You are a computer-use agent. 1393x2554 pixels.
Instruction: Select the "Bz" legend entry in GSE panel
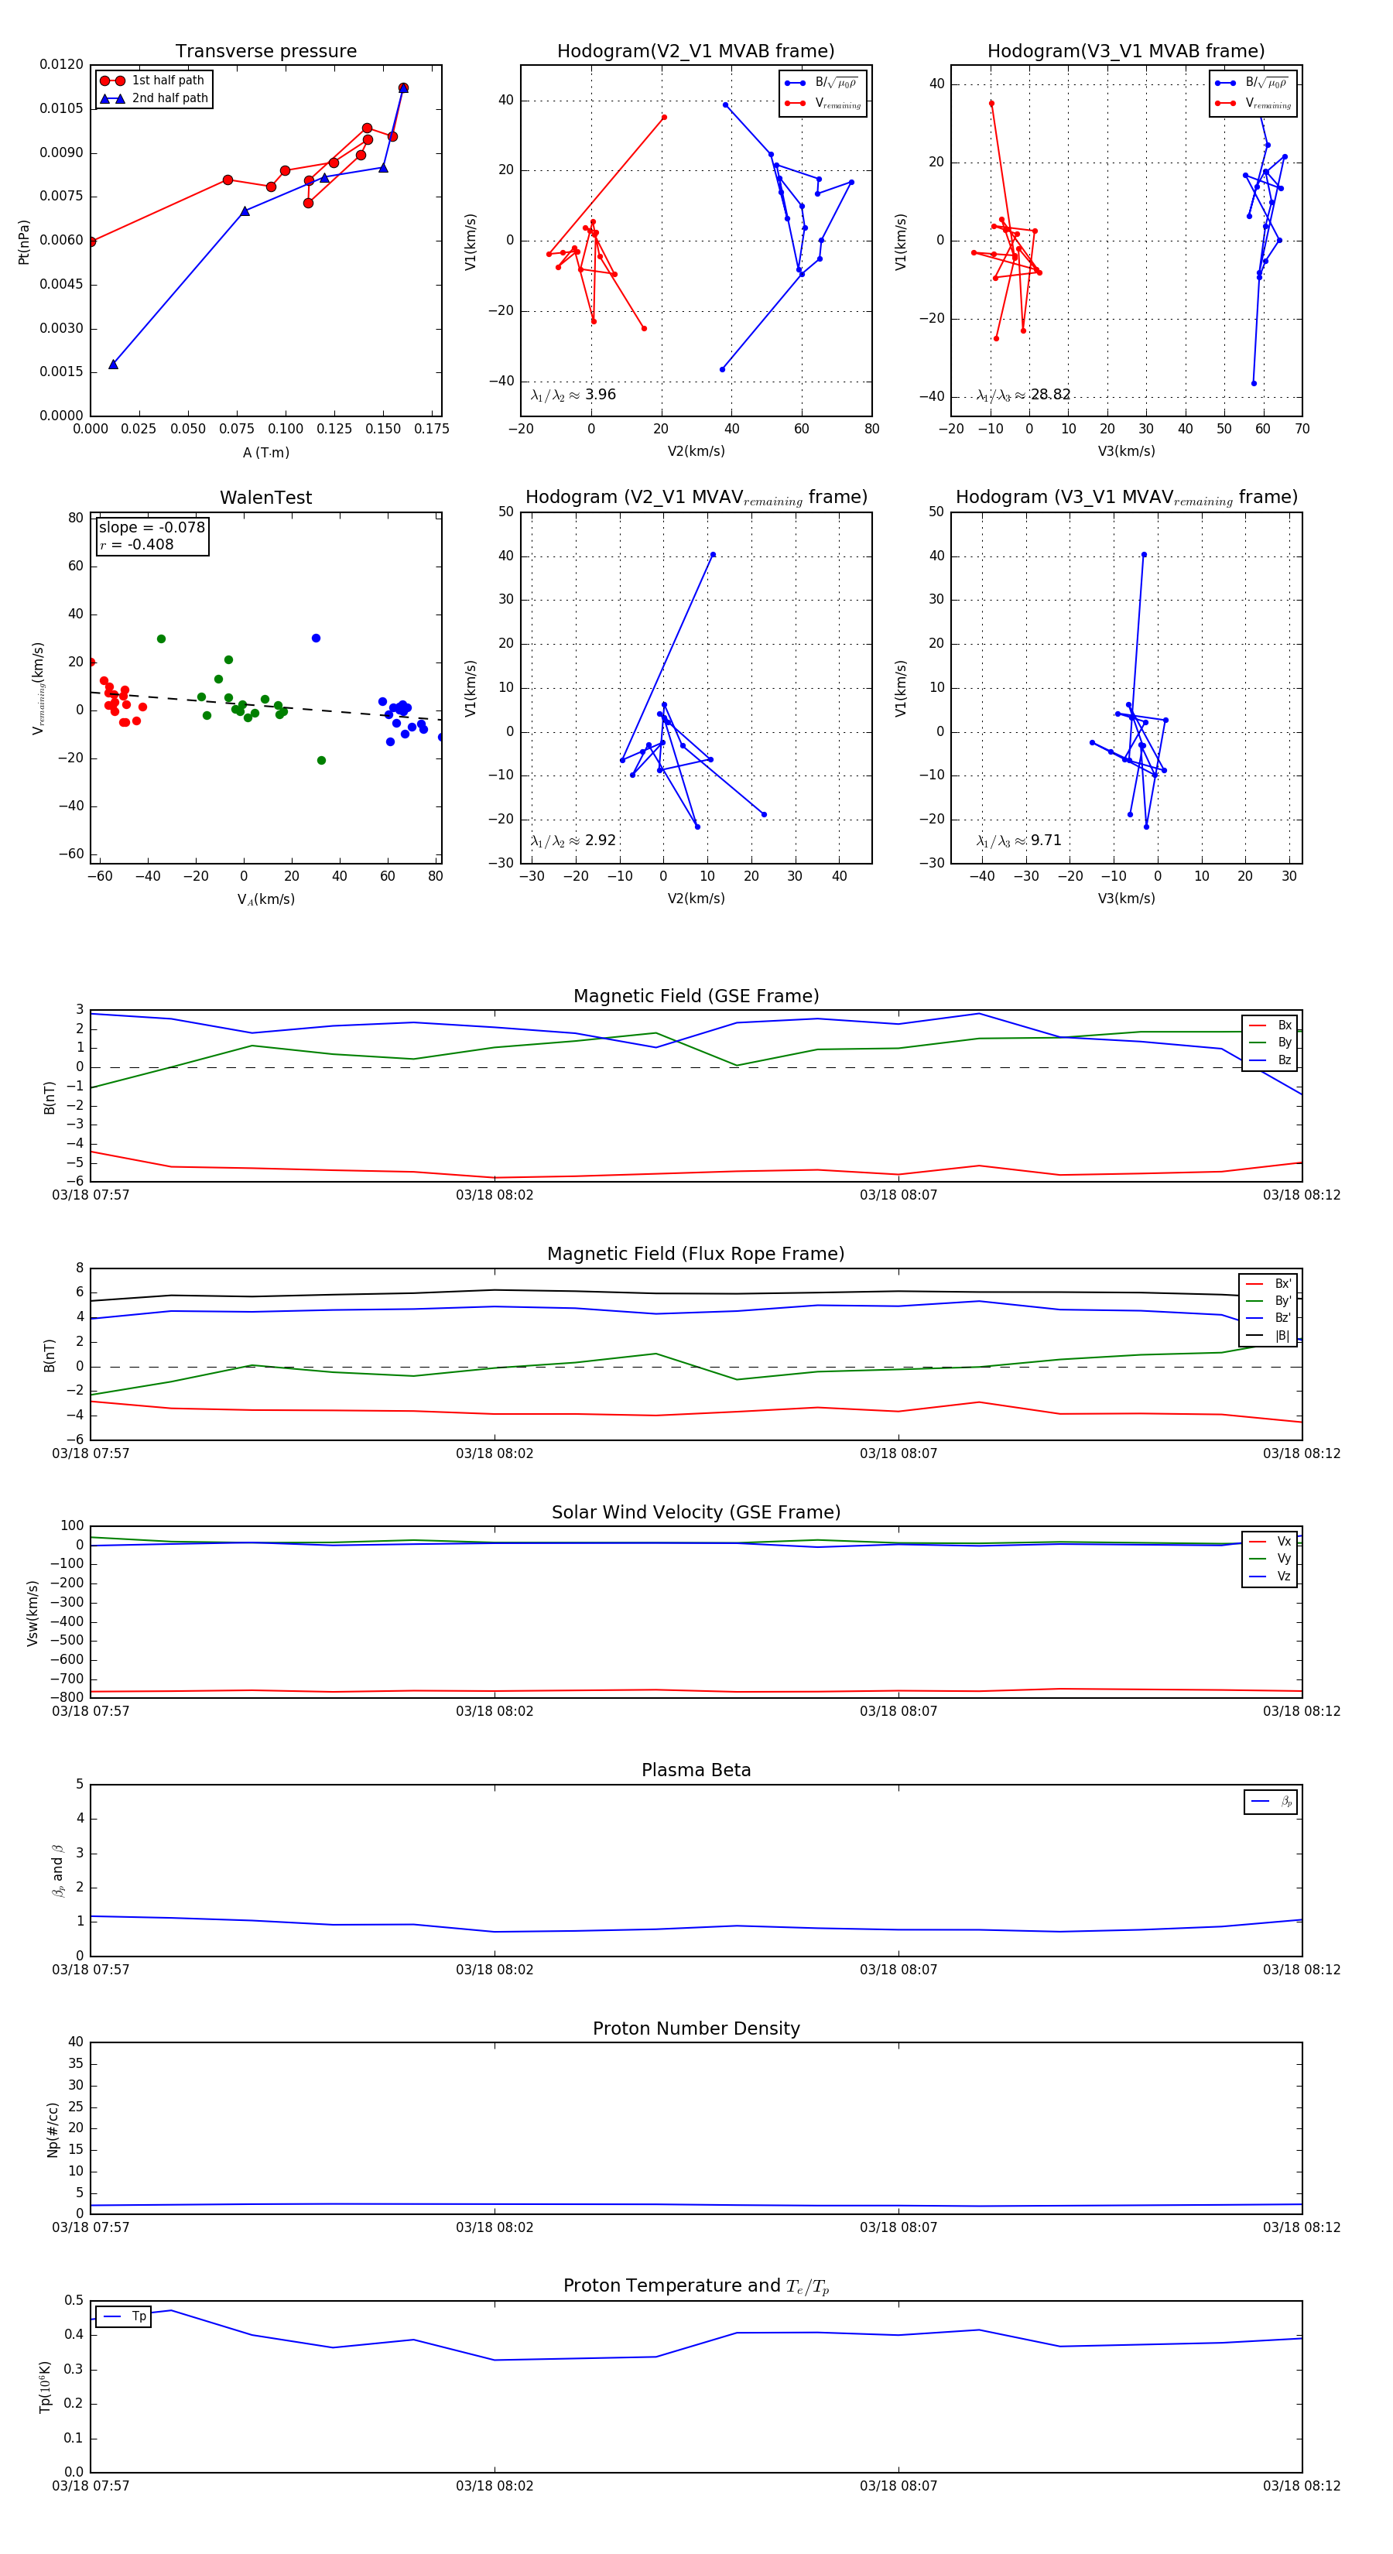pos(1271,1061)
